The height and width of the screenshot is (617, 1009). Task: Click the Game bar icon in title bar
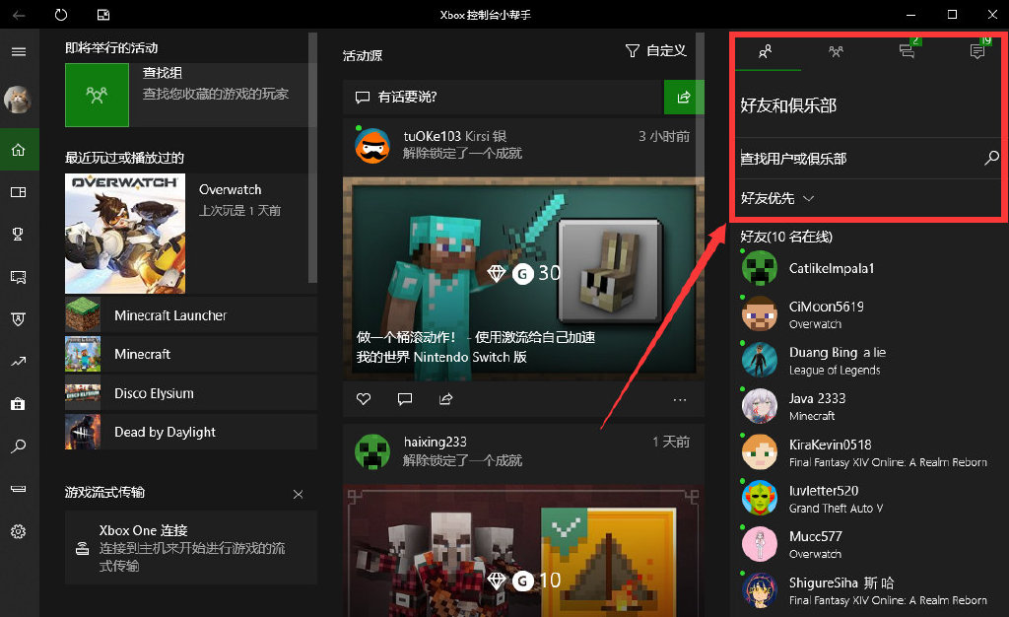click(x=102, y=14)
